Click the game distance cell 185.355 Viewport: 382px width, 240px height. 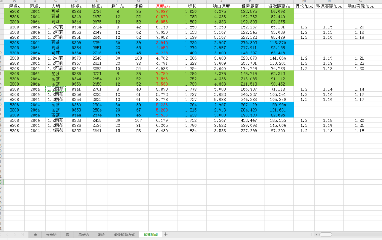(279, 120)
